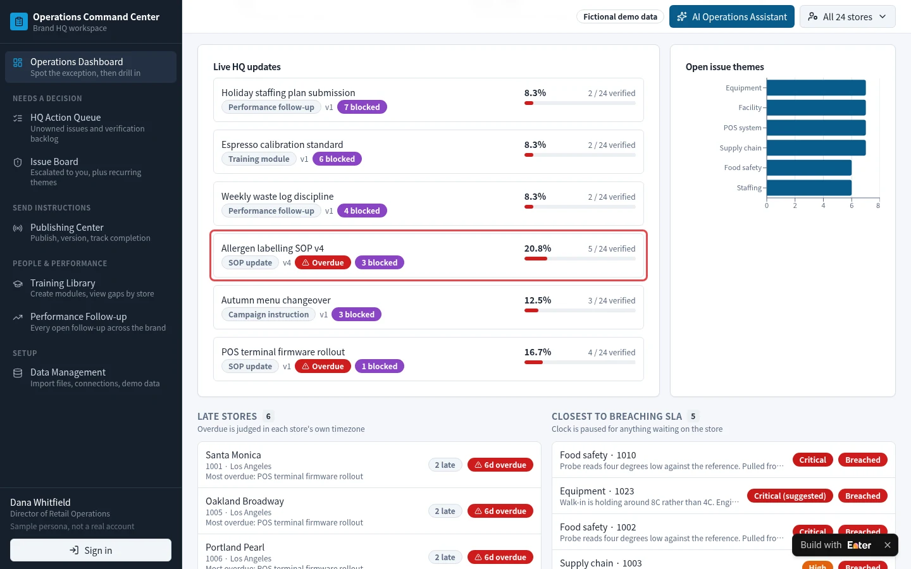This screenshot has width=911, height=569.
Task: Click Oakland Broadway 6d overdue badge
Action: [500, 511]
